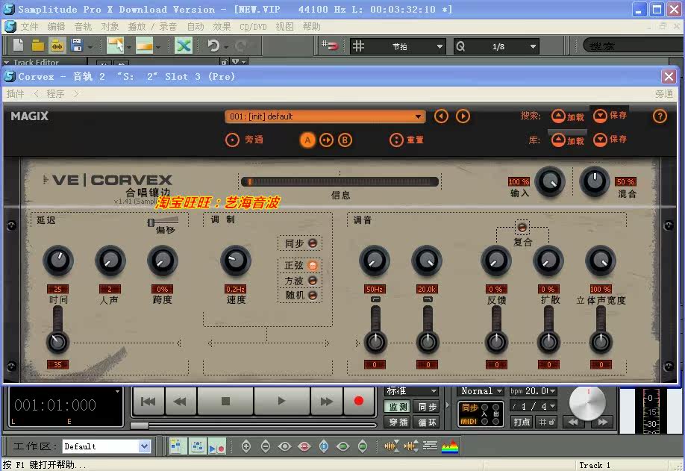The height and width of the screenshot is (471, 685).
Task: Select the 正弦 sine waveform option
Action: (x=313, y=266)
